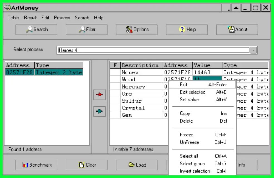Click the ArtMoney title bar icon
The width and height of the screenshot is (274, 178).
click(x=8, y=8)
